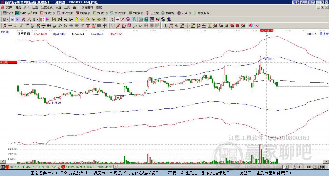Open the 六角形 tool
329x176 pixels.
coord(184,13)
